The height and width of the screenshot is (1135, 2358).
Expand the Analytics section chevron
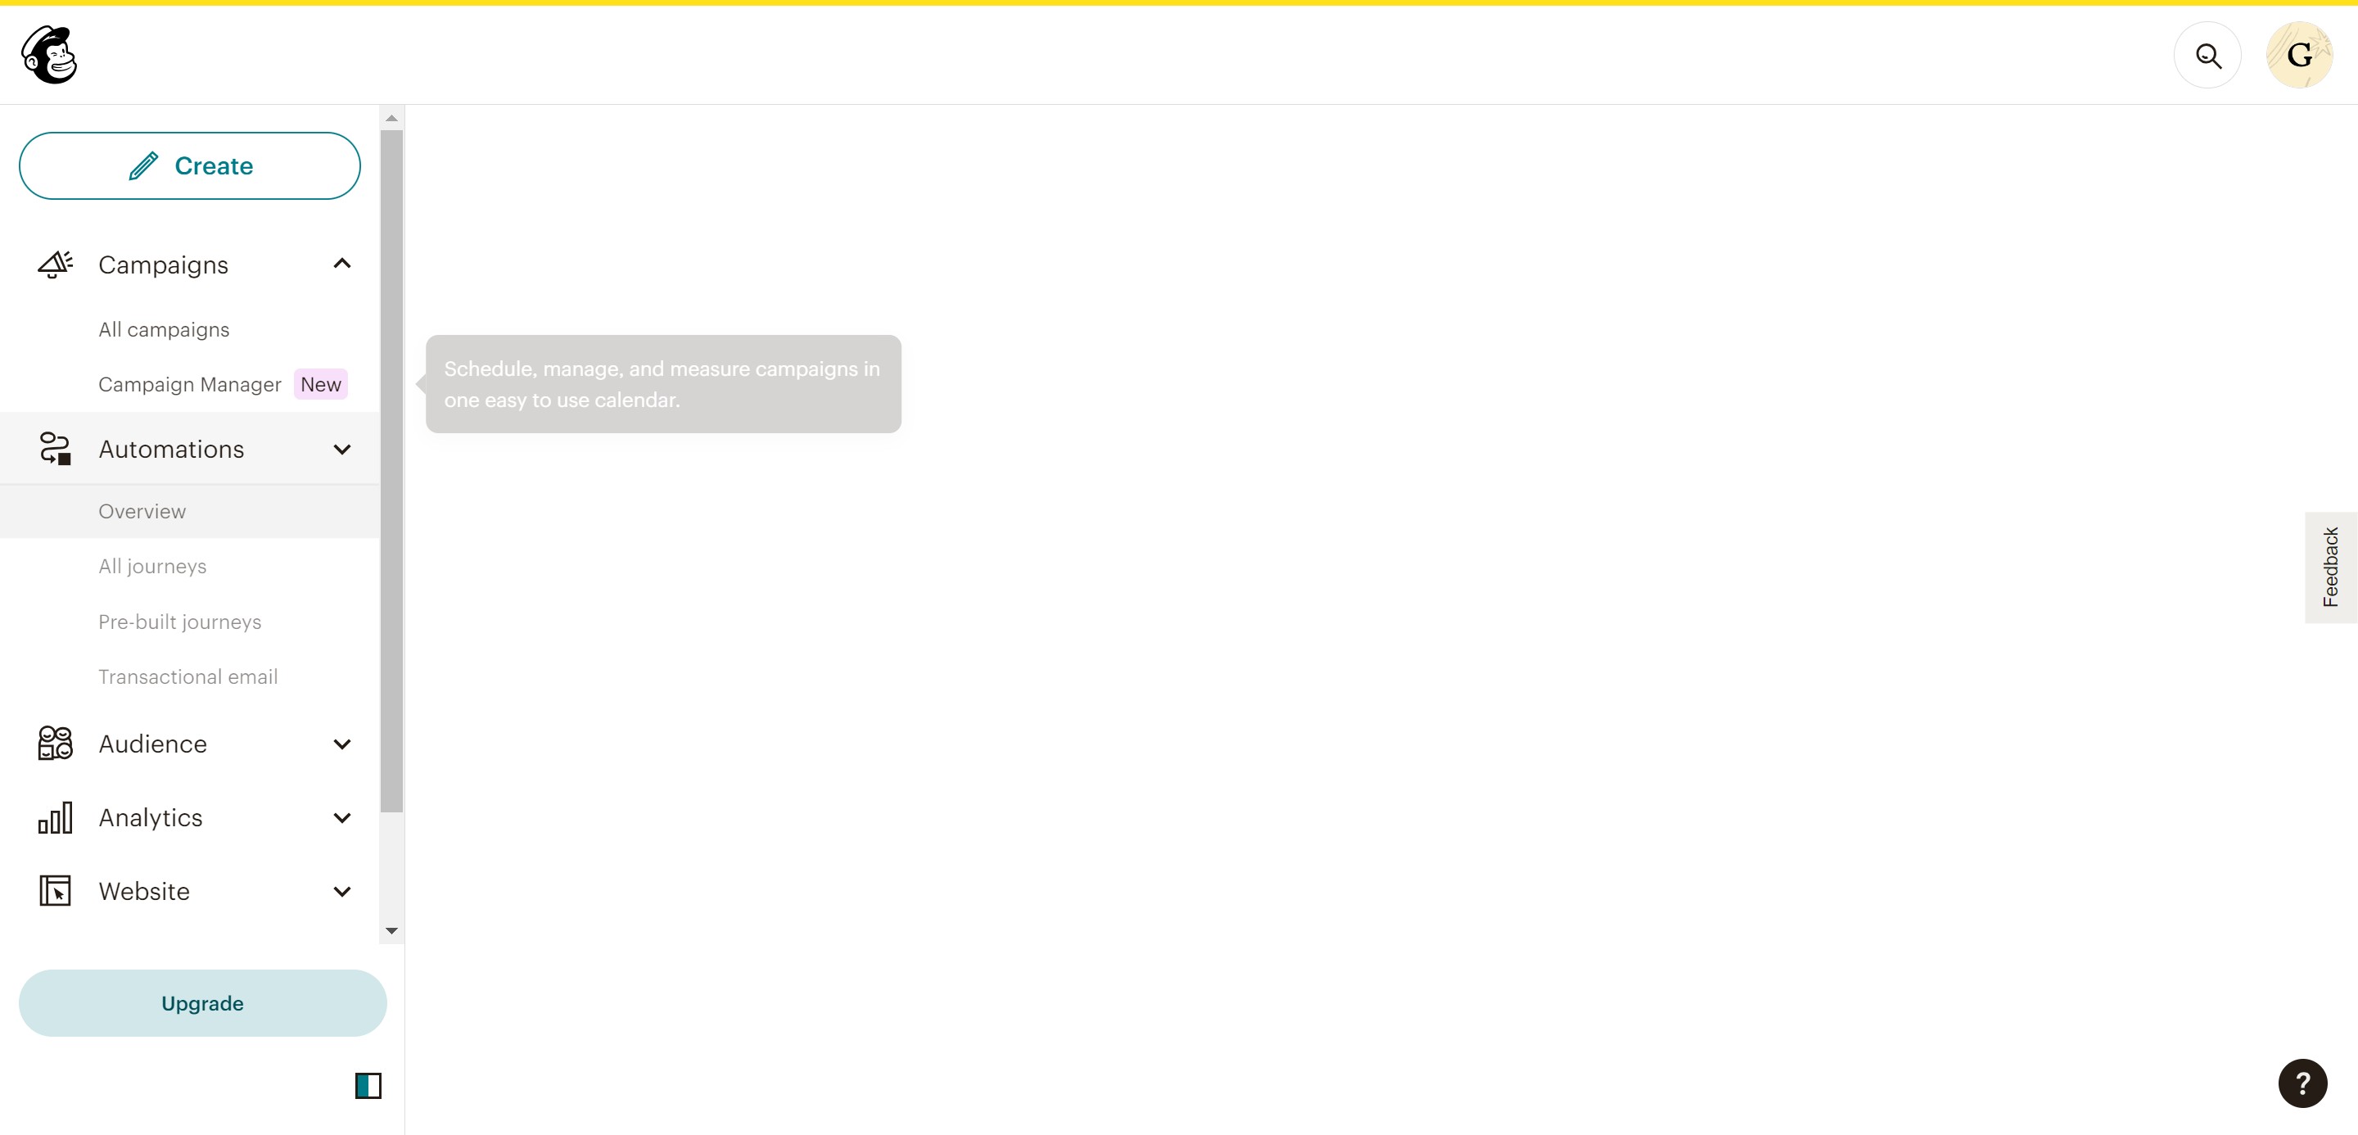point(342,818)
